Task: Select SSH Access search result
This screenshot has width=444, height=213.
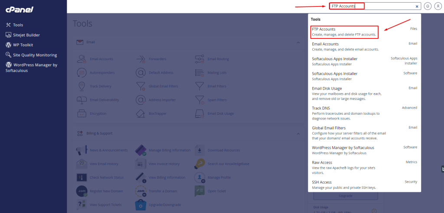Action: [364, 185]
